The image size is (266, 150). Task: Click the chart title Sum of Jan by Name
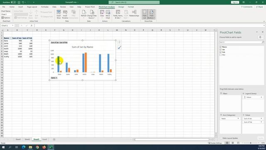(x=82, y=47)
